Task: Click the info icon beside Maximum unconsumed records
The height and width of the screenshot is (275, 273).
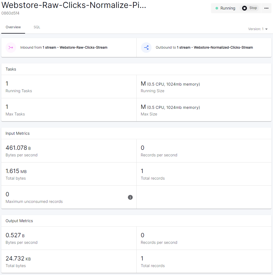Action: [x=130, y=197]
